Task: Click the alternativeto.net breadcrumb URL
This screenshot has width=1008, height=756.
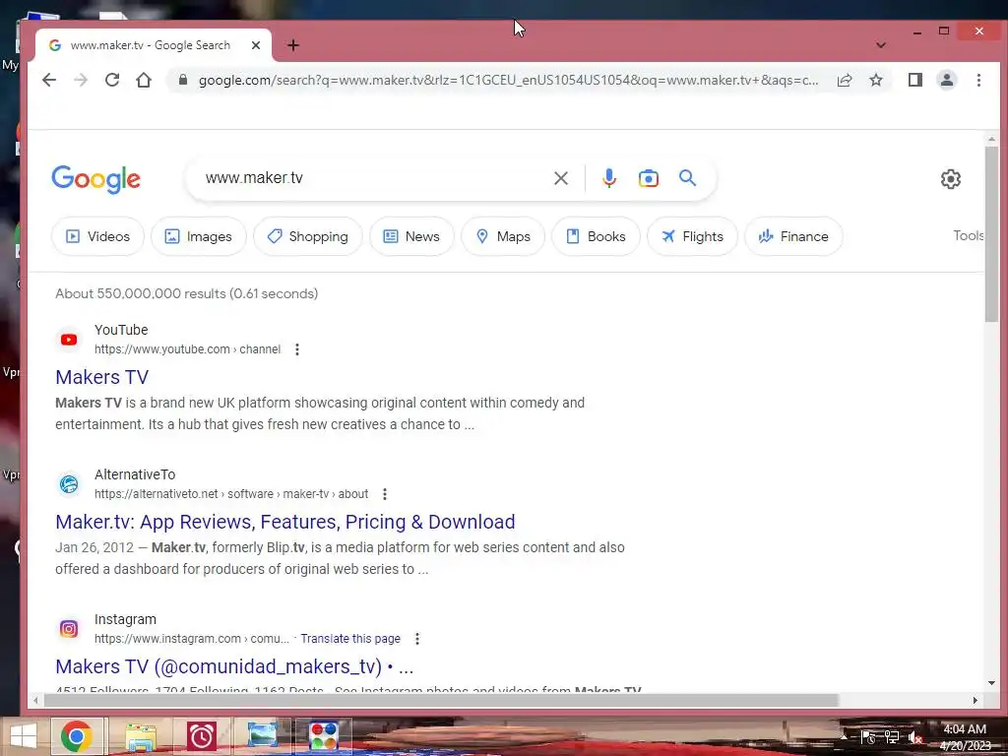Action: (231, 494)
